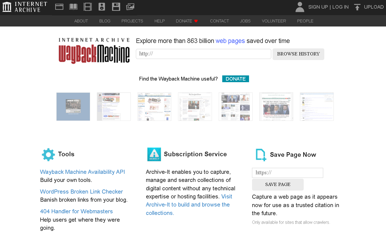This screenshot has height=233, width=386.
Task: Click the SIGN UP link
Action: 318,7
